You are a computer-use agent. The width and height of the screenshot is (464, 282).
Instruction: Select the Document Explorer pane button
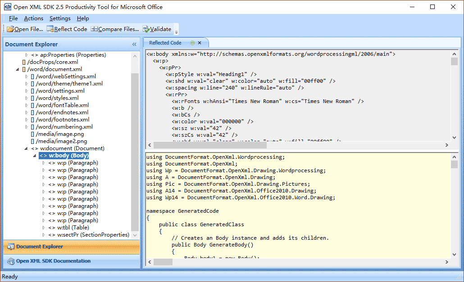point(40,246)
